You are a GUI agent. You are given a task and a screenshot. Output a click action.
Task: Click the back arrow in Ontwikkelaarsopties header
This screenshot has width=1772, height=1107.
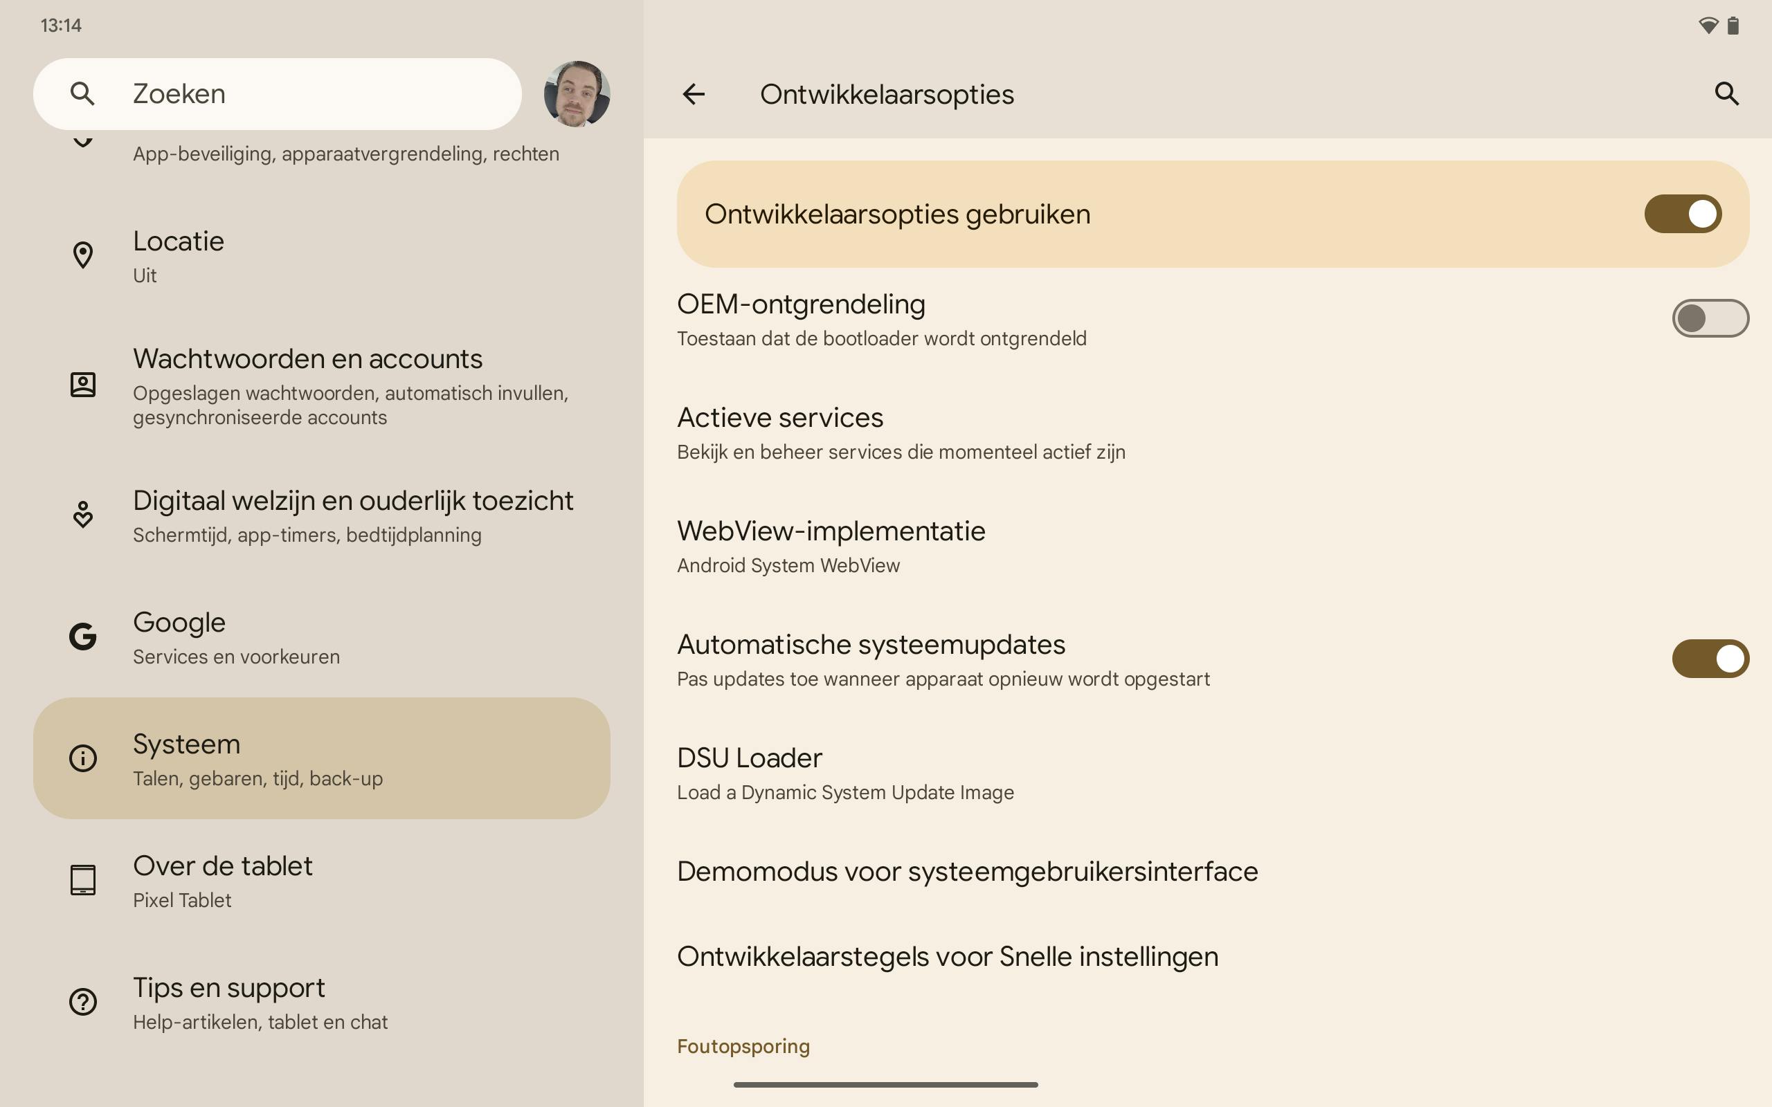693,93
